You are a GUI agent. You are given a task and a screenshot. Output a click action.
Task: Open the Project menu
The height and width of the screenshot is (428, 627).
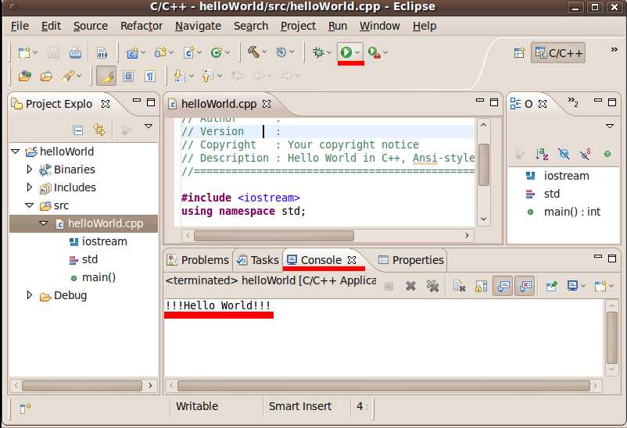(298, 26)
